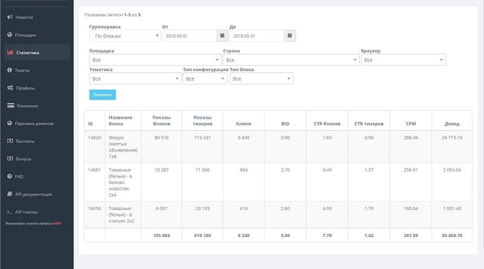484x269 pixels.
Task: Sort table by Доход column header
Action: click(452, 123)
